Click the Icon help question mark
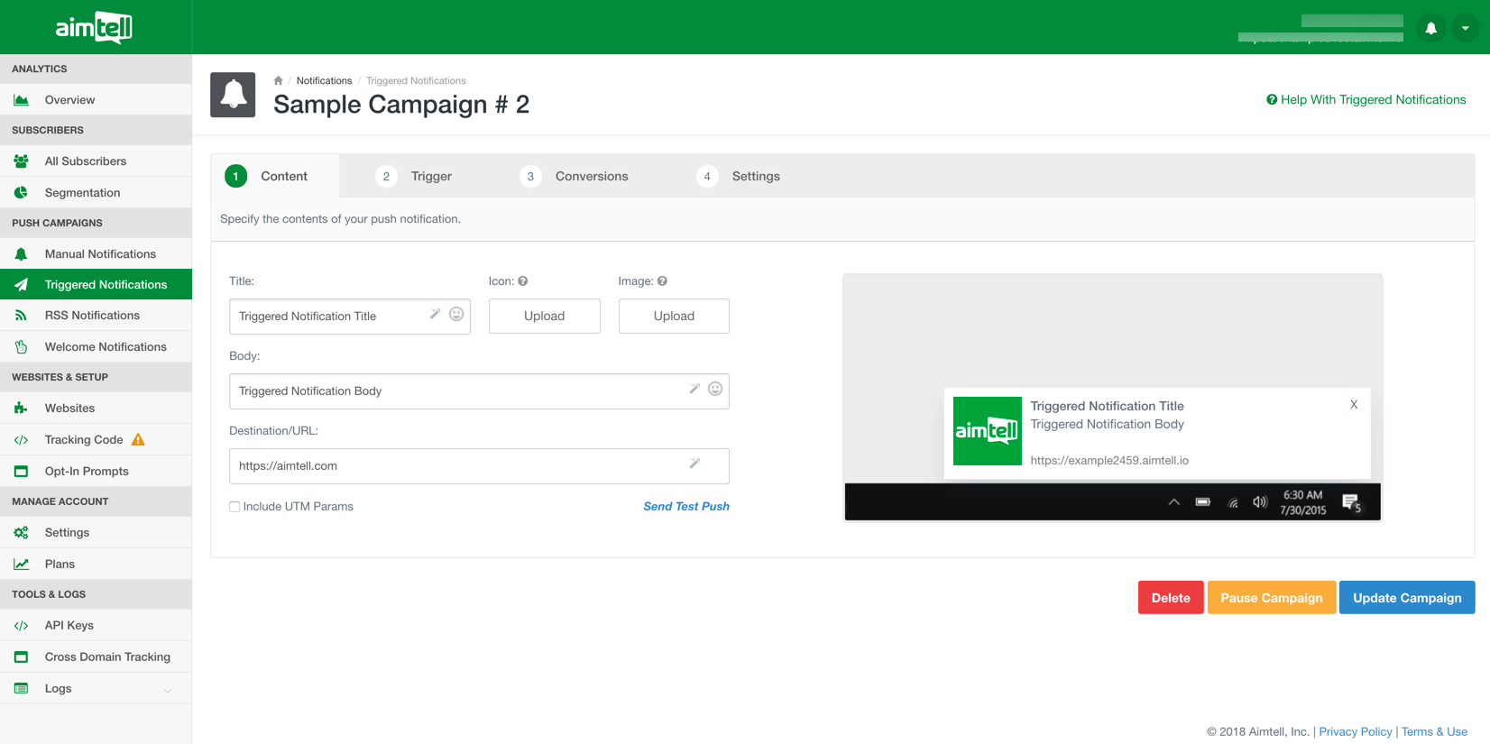This screenshot has width=1490, height=744. [x=523, y=281]
